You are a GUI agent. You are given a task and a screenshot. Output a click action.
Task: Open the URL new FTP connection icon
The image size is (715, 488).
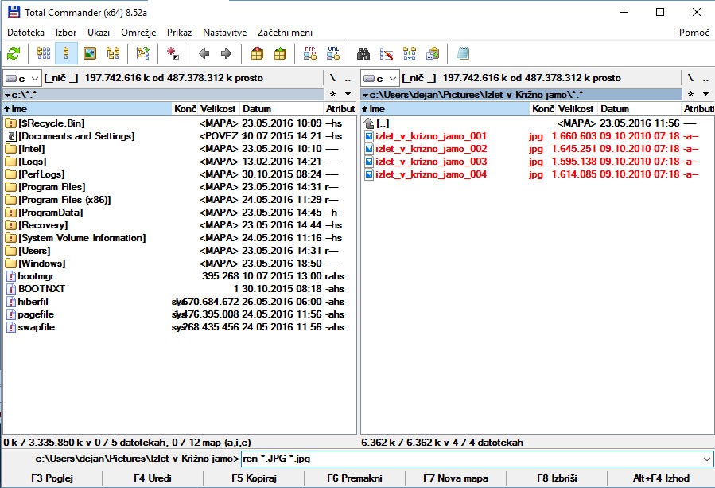333,53
